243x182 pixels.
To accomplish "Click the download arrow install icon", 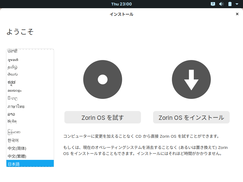I will point(191,79).
